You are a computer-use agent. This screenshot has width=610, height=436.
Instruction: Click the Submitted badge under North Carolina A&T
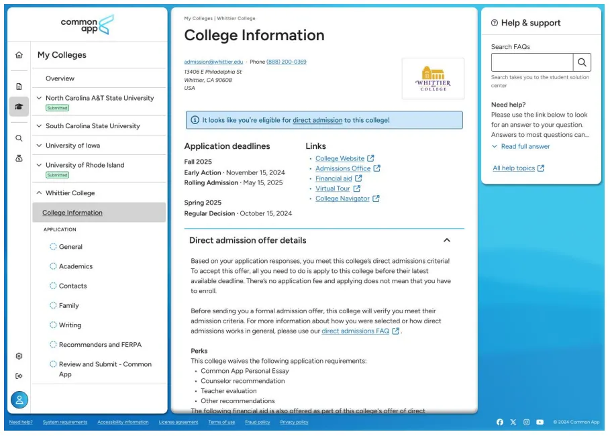pos(57,108)
